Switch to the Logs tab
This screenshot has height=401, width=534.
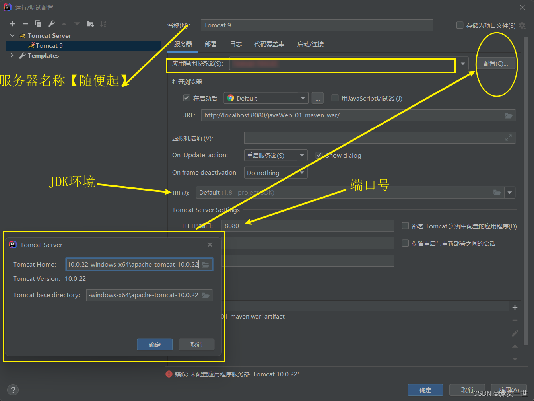click(x=236, y=44)
